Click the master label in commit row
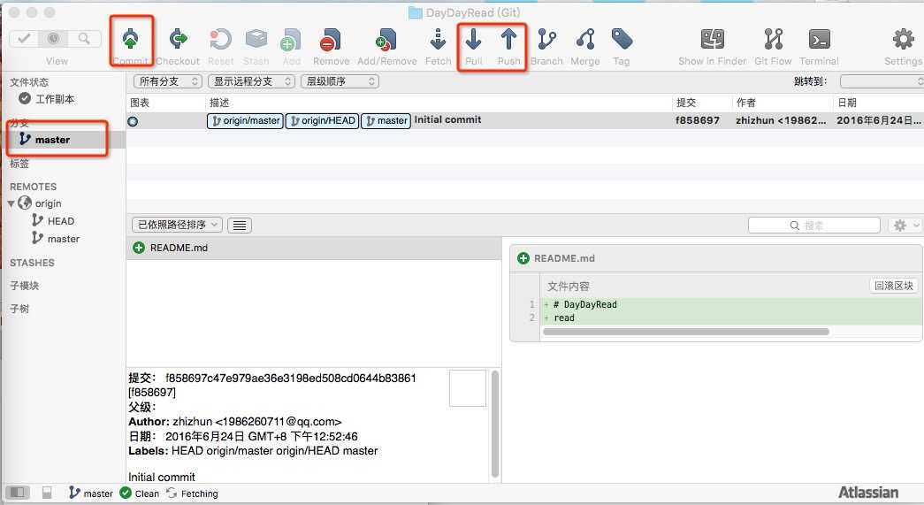Viewport: 924px width, 505px height. click(386, 121)
